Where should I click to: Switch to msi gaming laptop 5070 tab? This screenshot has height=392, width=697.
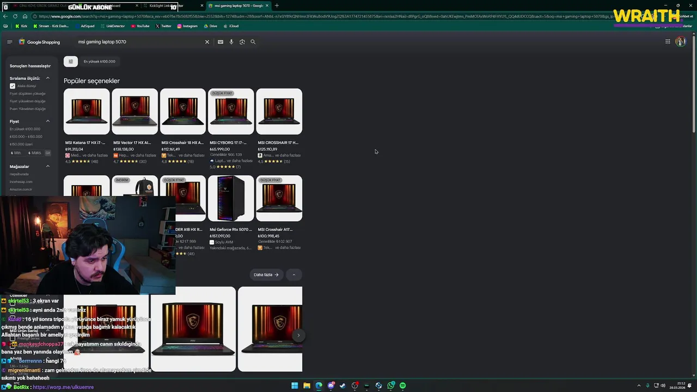(239, 5)
